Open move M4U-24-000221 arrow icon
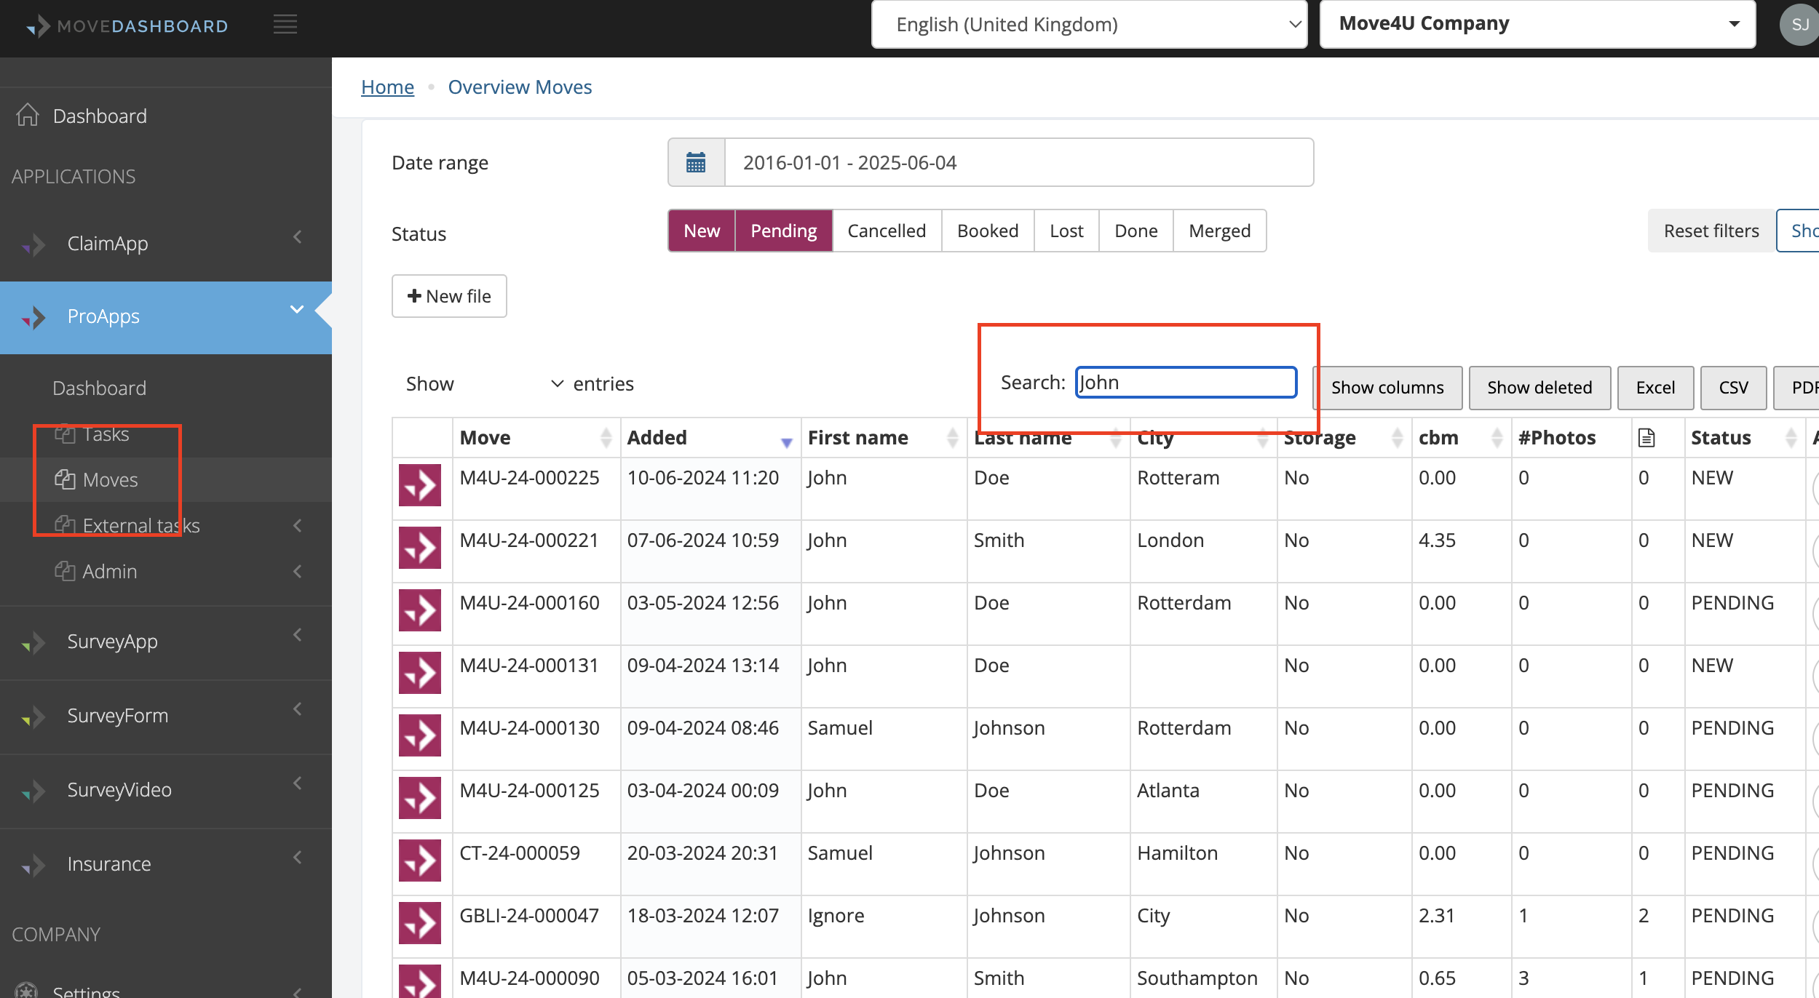The width and height of the screenshot is (1819, 998). [420, 548]
